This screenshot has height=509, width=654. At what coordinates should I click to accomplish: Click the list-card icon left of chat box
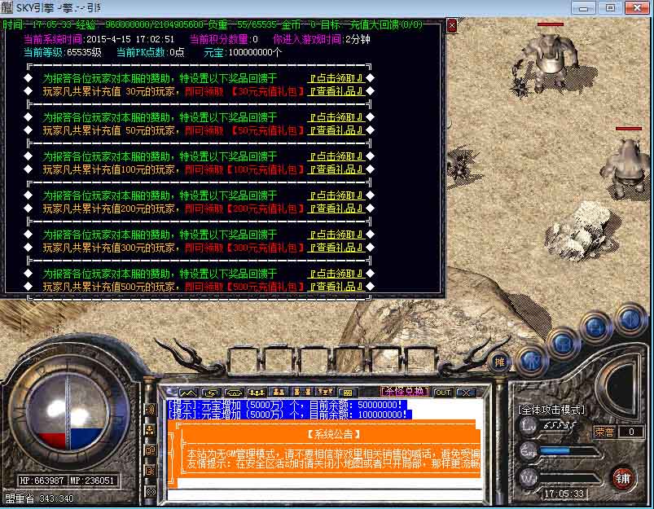pos(150,471)
